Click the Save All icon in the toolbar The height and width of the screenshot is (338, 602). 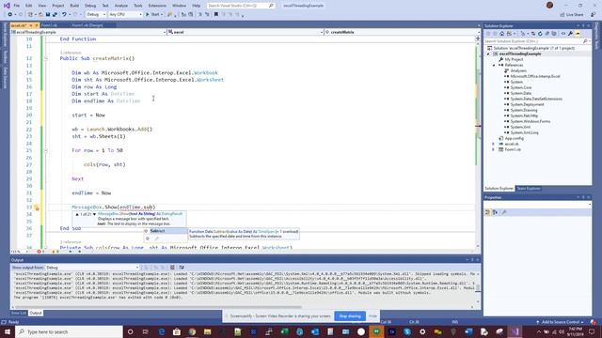click(55, 15)
